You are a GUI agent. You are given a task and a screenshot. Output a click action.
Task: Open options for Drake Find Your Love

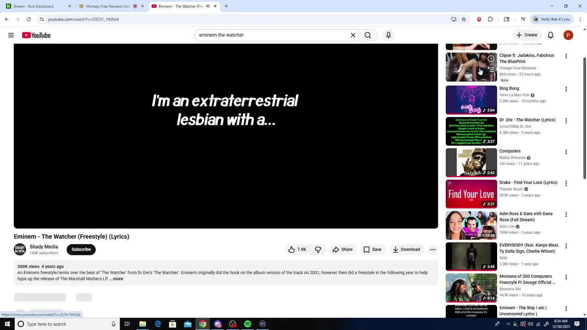[x=566, y=183]
